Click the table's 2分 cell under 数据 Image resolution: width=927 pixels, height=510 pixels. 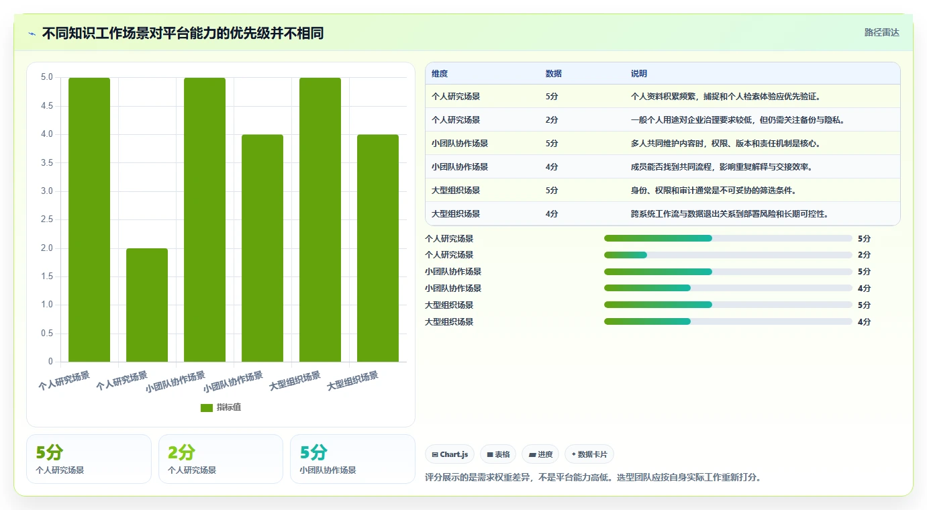552,120
